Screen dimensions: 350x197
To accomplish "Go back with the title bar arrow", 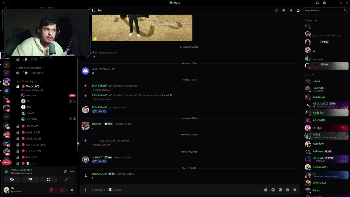I will click(4, 3).
